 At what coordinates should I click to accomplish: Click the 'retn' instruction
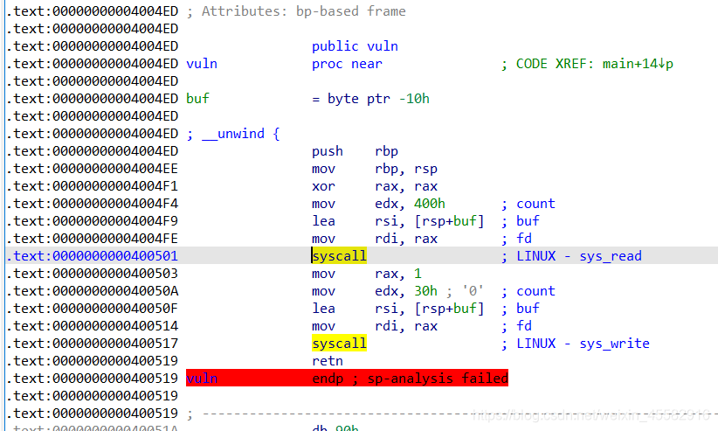point(328,361)
